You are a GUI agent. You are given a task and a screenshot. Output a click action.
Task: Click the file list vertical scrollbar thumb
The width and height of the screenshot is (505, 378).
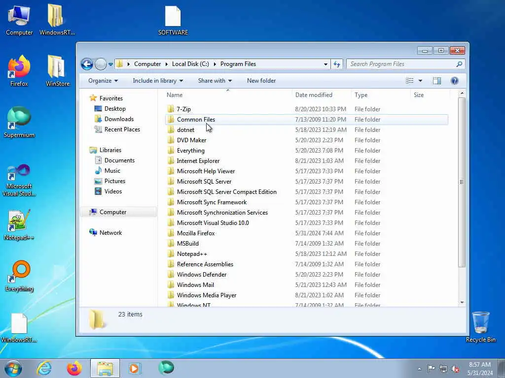(462, 182)
